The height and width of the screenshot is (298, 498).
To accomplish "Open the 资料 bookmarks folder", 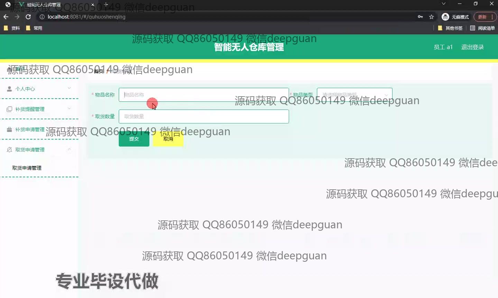I will pyautogui.click(x=12, y=28).
